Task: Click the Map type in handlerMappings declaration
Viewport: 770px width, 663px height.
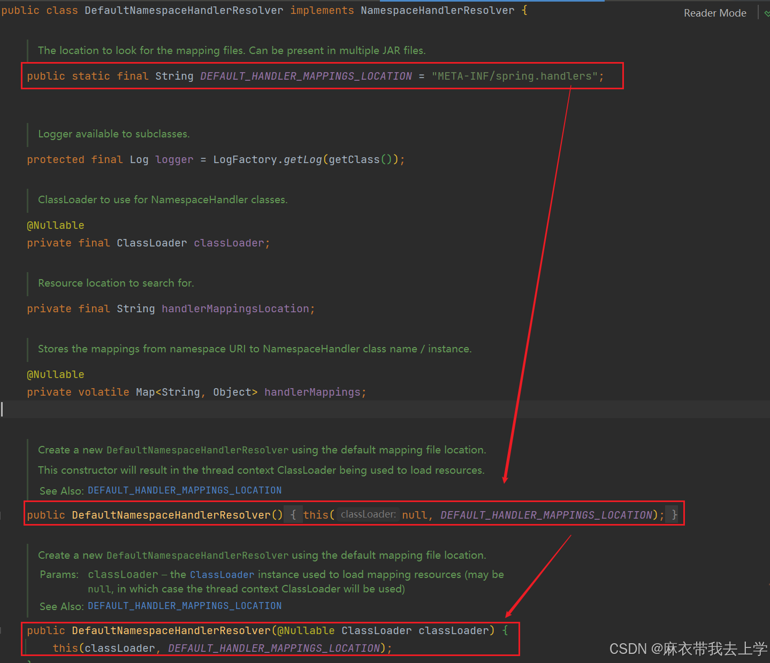Action: (146, 392)
